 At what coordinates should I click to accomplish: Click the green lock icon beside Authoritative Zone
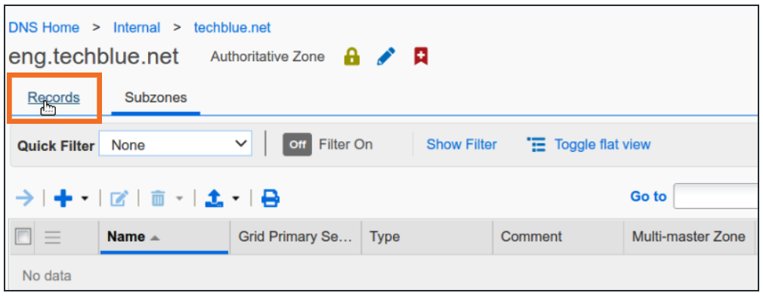point(352,57)
